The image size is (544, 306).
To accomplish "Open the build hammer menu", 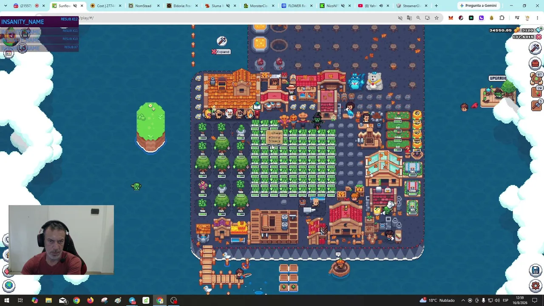I will (x=535, y=48).
